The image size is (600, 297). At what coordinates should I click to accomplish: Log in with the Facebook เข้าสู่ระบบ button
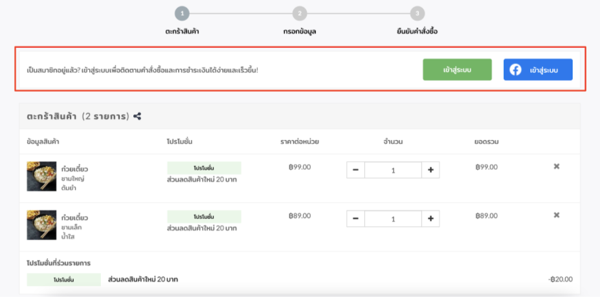[538, 70]
